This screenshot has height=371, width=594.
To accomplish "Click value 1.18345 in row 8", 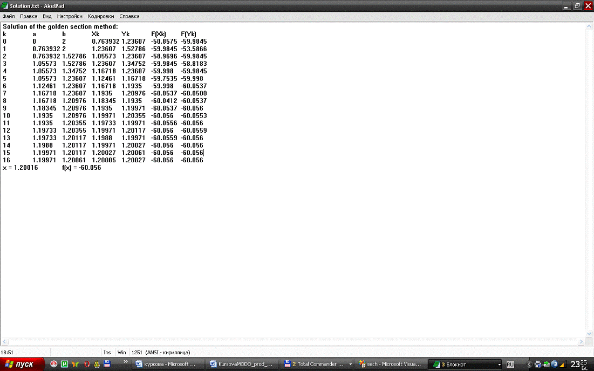I will pyautogui.click(x=104, y=101).
